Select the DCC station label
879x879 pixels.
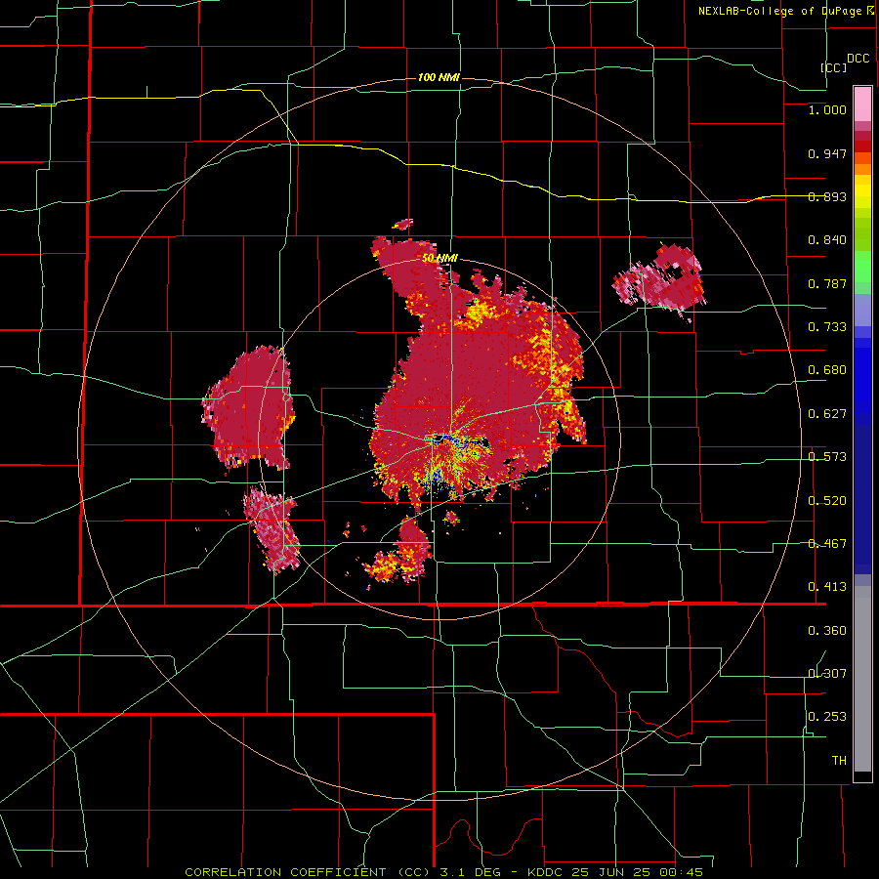[858, 59]
